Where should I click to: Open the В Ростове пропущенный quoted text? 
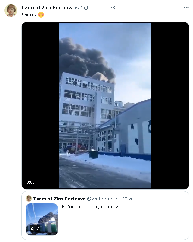(x=90, y=206)
